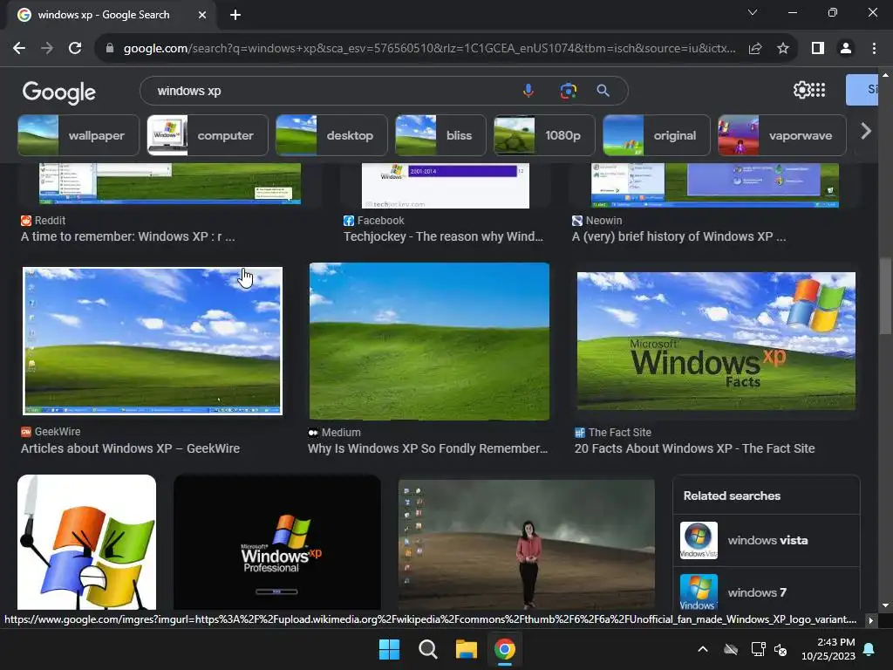Click the magnifier search button
The height and width of the screenshot is (670, 893).
tap(603, 91)
